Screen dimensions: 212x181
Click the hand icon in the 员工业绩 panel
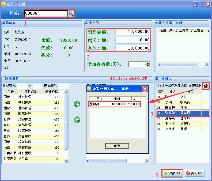tap(206, 86)
